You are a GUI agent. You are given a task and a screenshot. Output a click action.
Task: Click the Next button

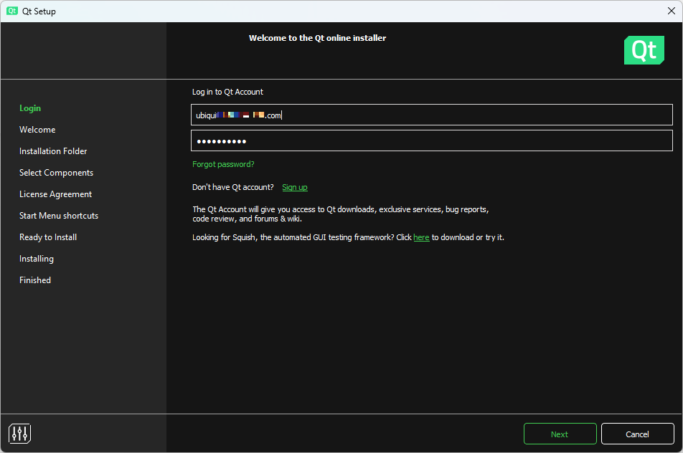coord(560,434)
